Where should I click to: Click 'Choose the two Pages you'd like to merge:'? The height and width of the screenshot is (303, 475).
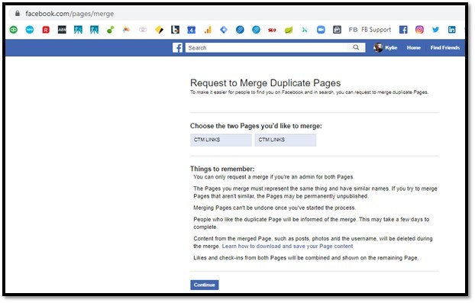[256, 126]
